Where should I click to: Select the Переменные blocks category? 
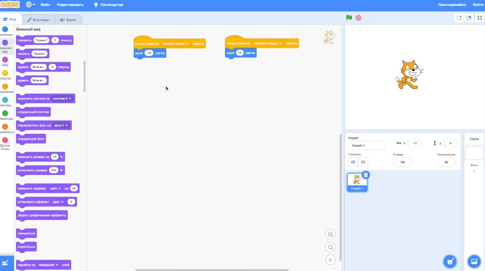pos(5,129)
